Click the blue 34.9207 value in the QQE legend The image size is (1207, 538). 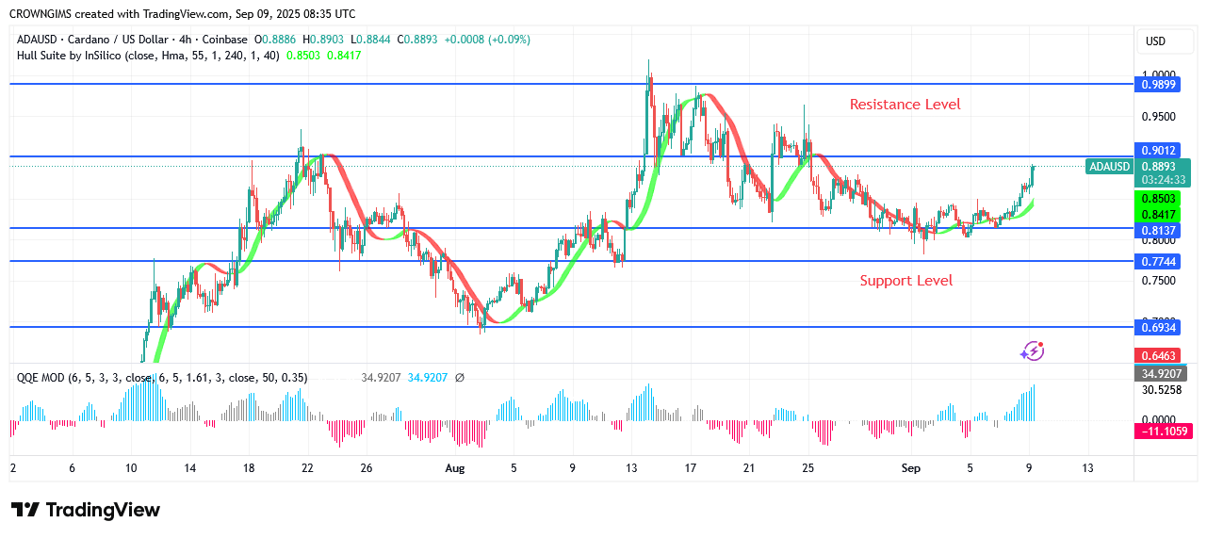coord(428,378)
